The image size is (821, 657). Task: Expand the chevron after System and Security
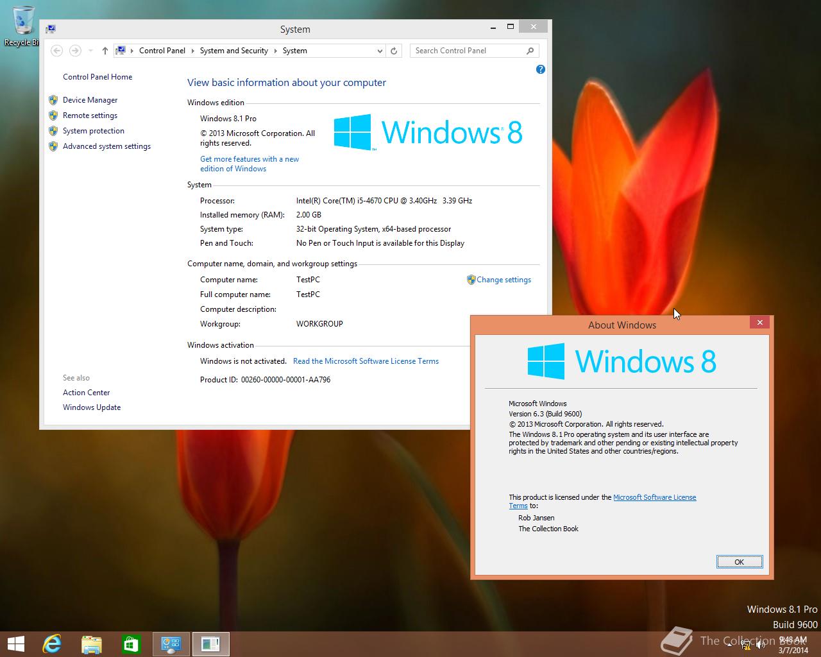pos(275,51)
